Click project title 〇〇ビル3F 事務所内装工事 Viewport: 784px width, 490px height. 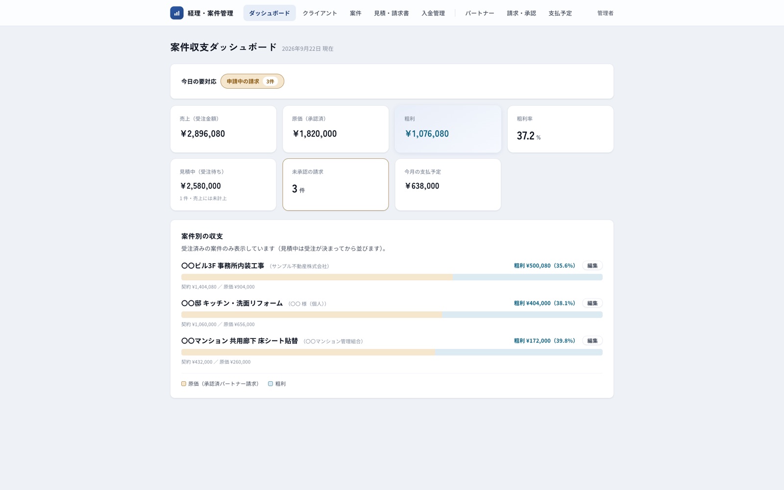pos(223,266)
